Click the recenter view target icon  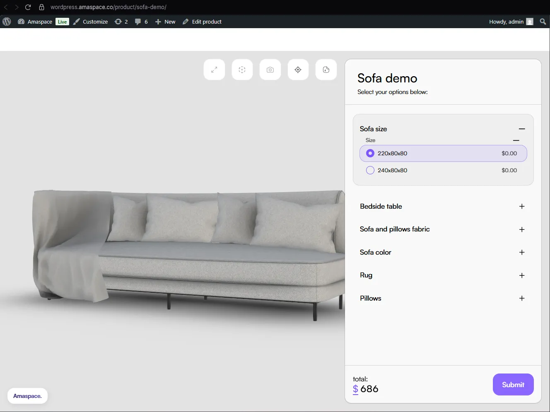coord(298,70)
